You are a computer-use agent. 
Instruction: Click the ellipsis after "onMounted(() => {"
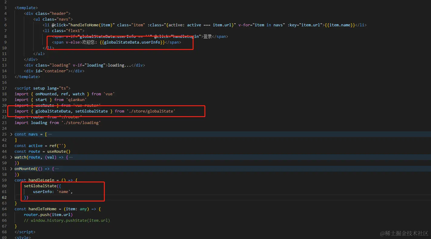coord(57,169)
